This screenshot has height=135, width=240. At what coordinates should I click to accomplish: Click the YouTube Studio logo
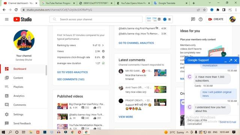pos(22,19)
